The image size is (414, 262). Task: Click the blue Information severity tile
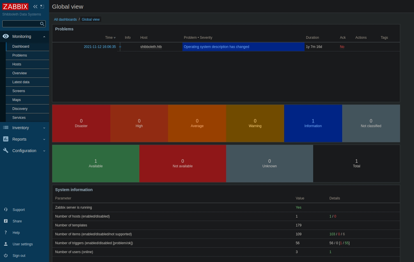(313, 123)
